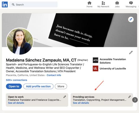Click into the Search field
The width and height of the screenshot is (139, 113).
[x=33, y=5]
